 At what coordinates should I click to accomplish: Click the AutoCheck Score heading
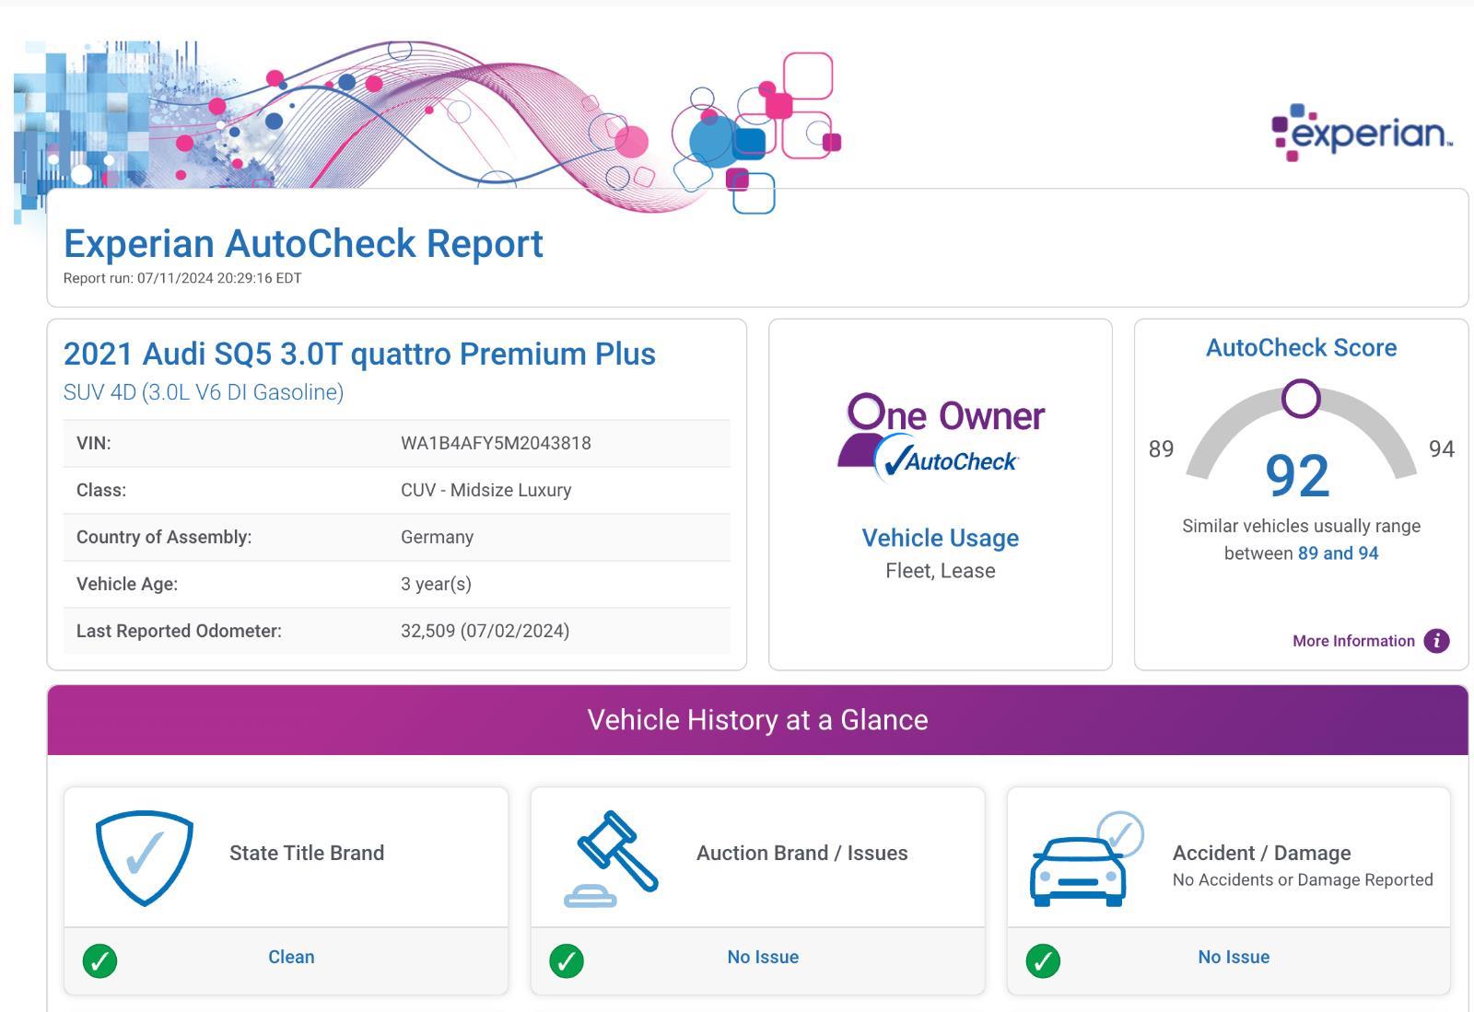1301,348
